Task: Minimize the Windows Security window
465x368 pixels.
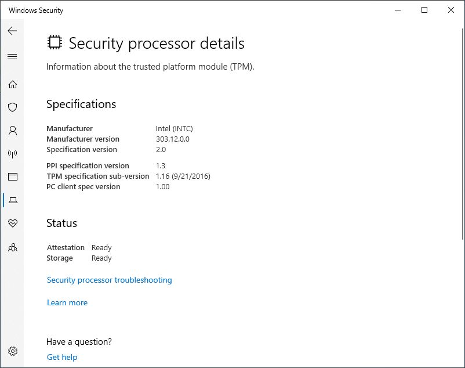Action: tap(398, 10)
